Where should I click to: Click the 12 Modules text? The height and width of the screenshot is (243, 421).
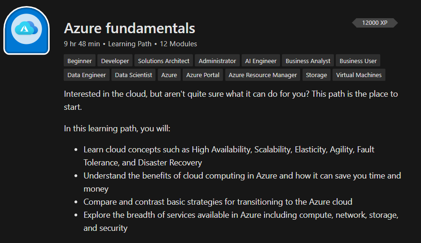[x=178, y=44]
